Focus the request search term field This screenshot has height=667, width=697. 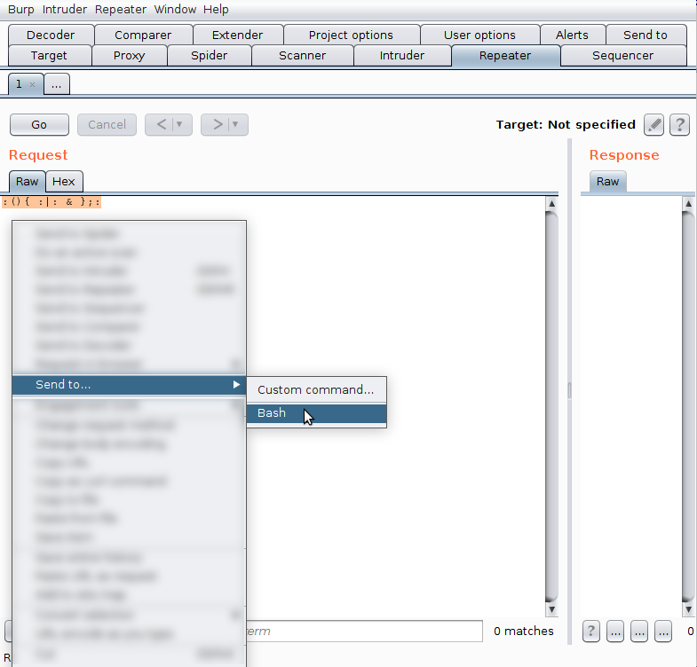coord(365,631)
